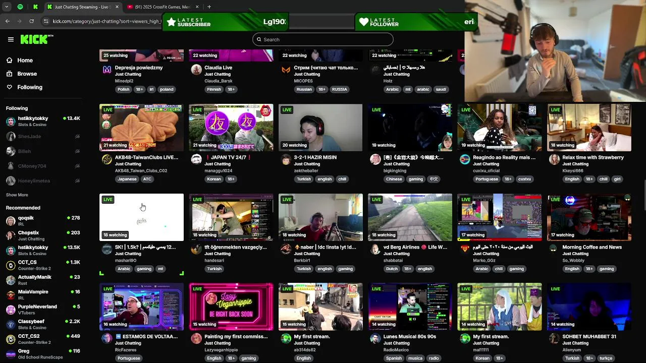Screen dimensions: 646x363
Task: Click MICOPES channel avatar
Action: pyautogui.click(x=286, y=70)
